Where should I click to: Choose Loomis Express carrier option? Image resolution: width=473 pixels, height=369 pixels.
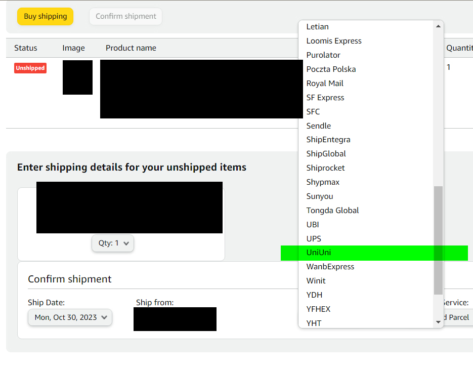click(x=366, y=41)
